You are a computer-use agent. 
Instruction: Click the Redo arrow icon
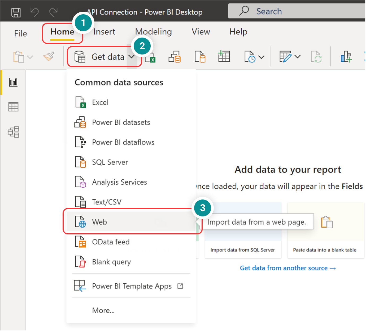click(53, 12)
